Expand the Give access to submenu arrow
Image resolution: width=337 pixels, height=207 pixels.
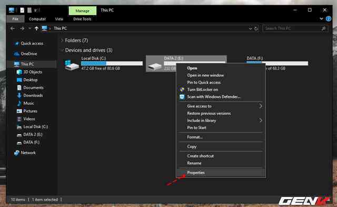[x=260, y=106]
